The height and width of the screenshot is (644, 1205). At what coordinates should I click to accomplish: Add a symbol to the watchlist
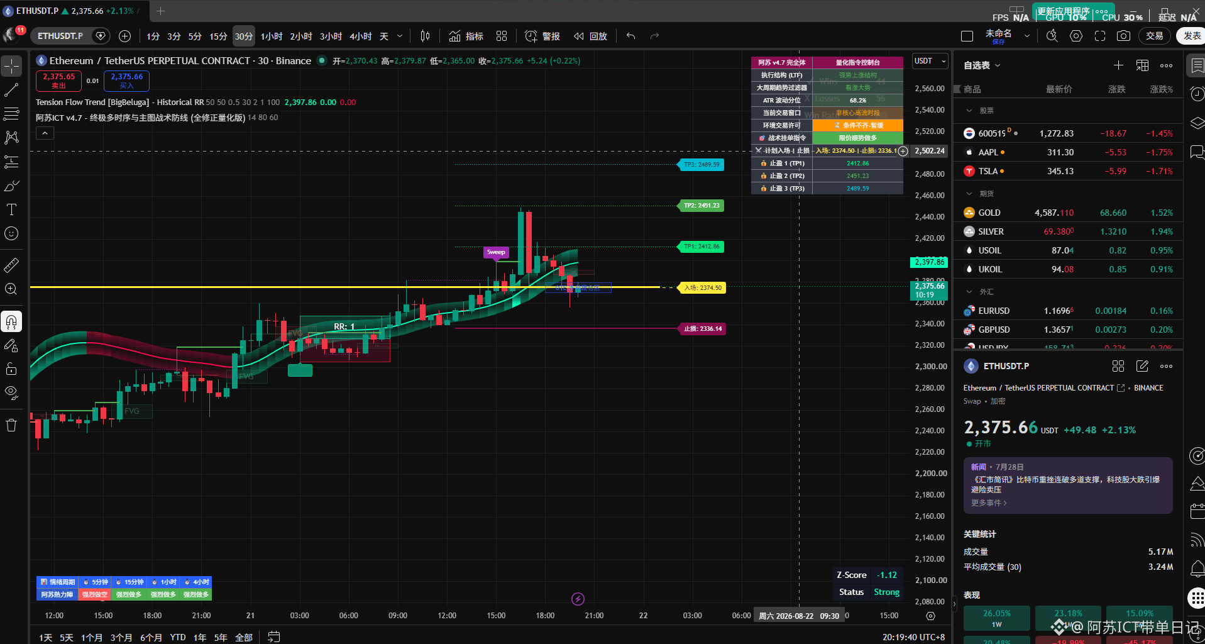(1118, 65)
